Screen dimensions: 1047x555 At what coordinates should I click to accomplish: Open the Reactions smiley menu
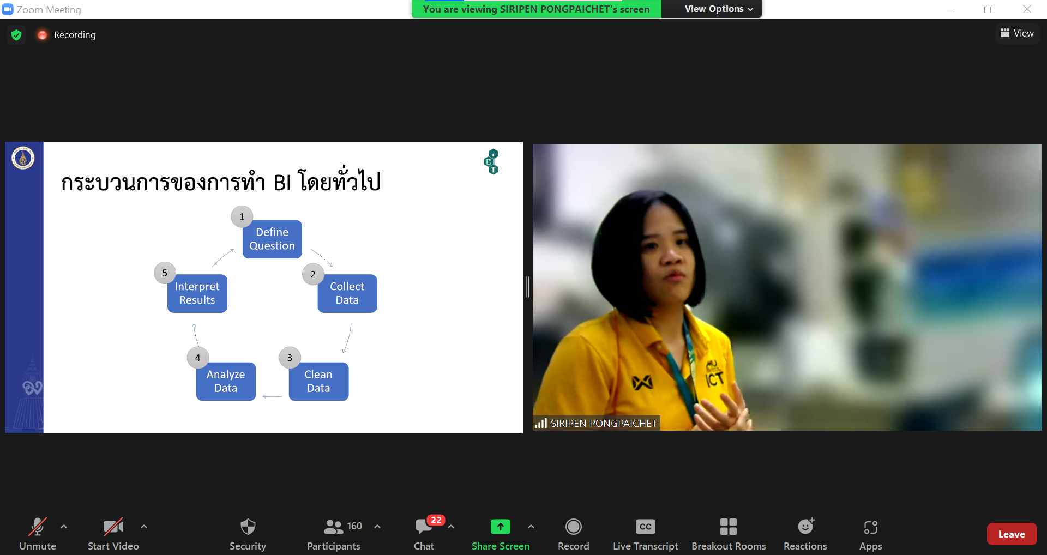click(x=805, y=534)
